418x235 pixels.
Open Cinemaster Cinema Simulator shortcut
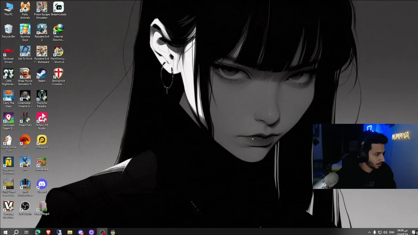point(25,99)
